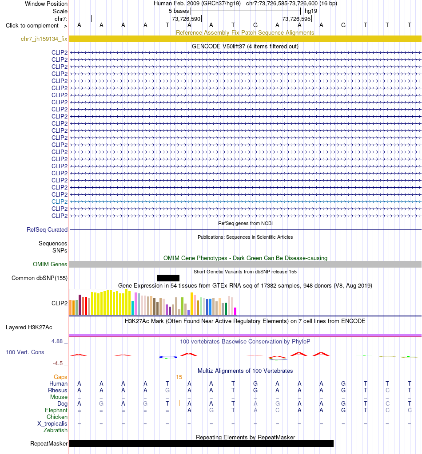Click the RepeatMasker track label

49,444
